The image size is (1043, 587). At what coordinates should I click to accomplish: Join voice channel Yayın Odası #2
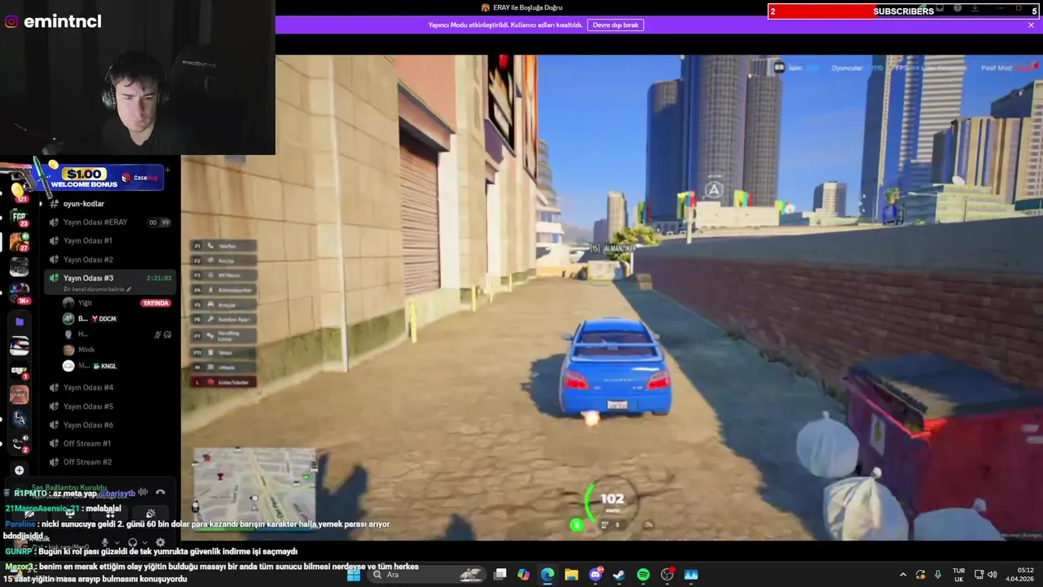click(109, 260)
